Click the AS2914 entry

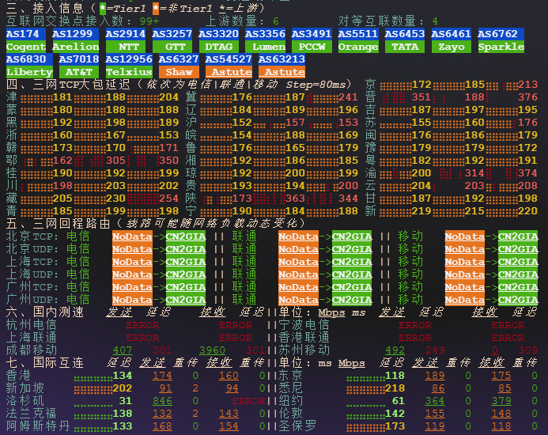126,34
